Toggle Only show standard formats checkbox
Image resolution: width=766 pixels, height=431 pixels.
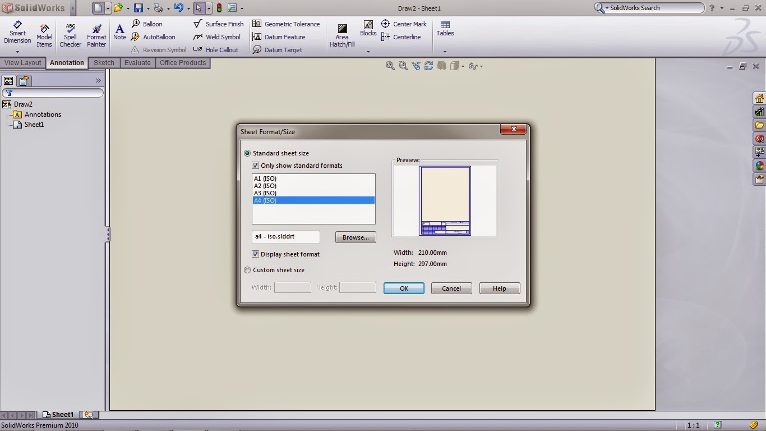(255, 166)
